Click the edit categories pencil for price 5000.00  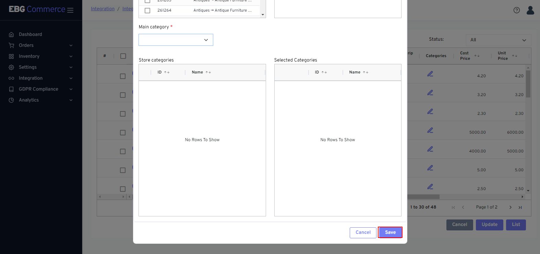(x=430, y=130)
